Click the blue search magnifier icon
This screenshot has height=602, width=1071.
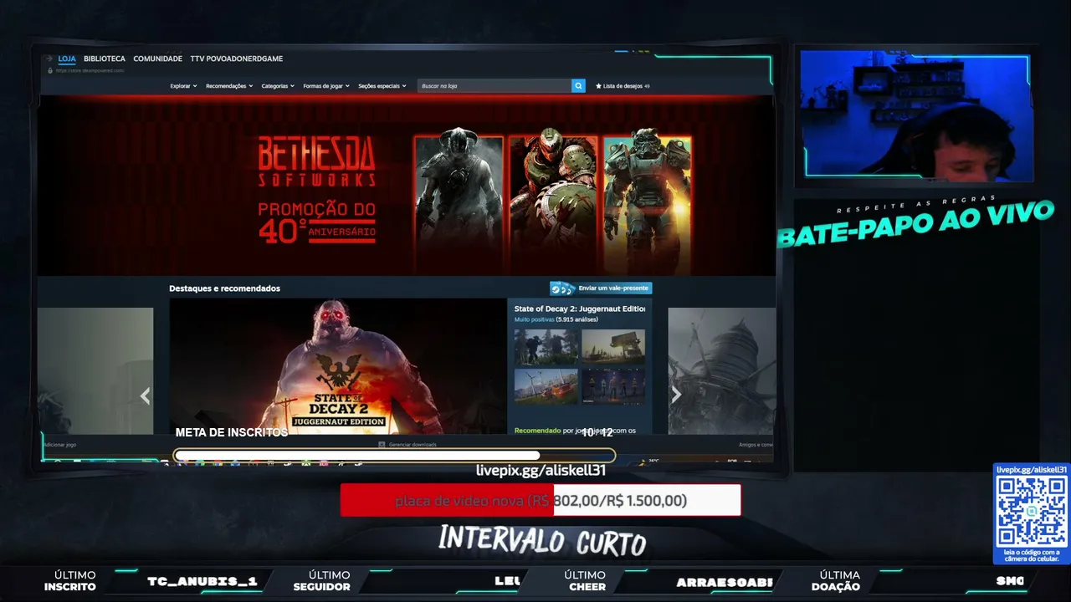point(578,86)
